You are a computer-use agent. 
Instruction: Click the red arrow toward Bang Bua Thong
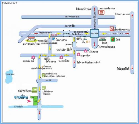tap(95, 9)
